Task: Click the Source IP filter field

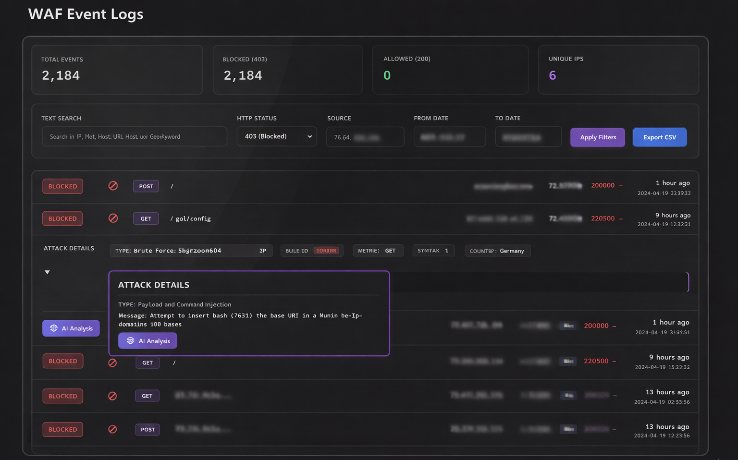Action: [365, 136]
